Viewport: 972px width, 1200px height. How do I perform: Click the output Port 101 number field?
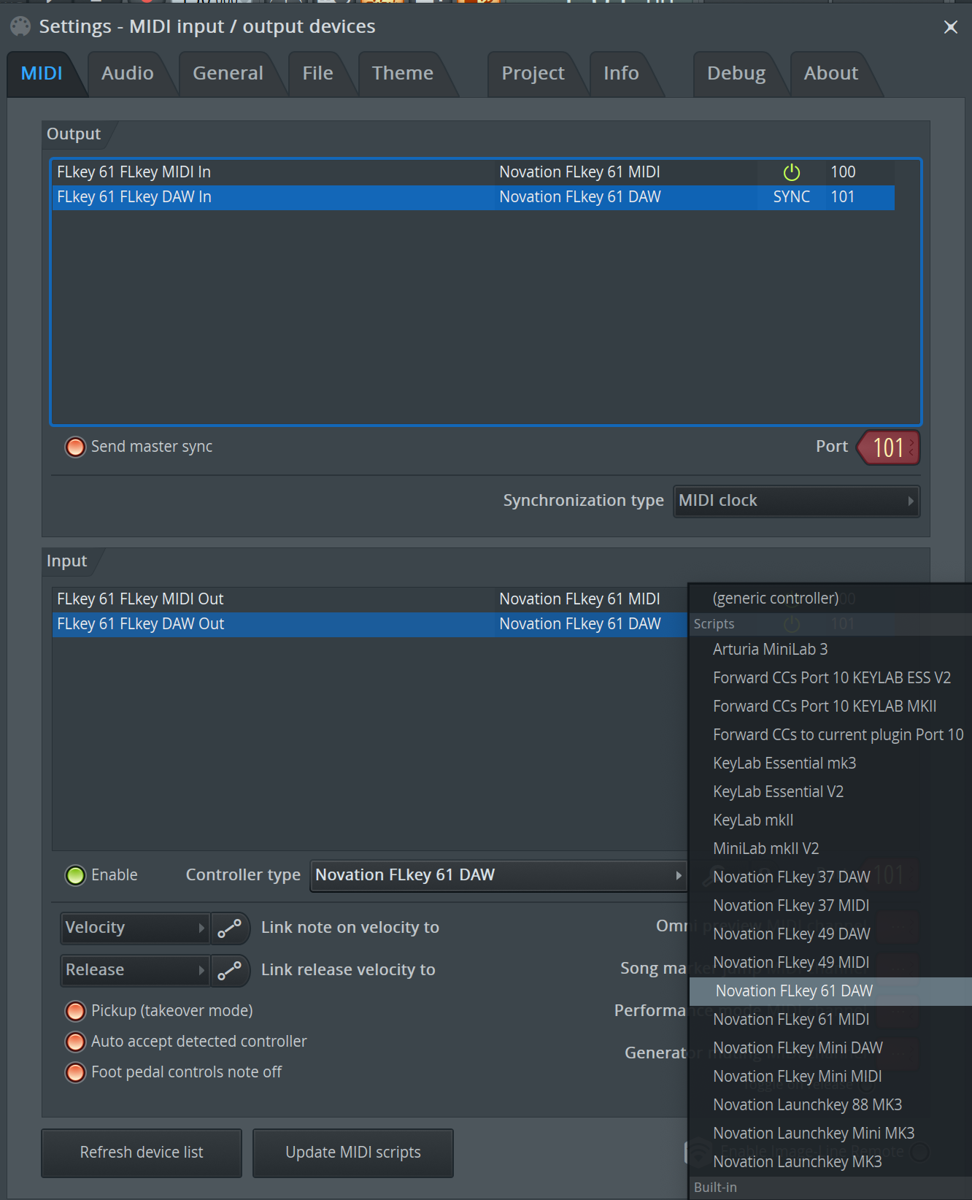[889, 447]
